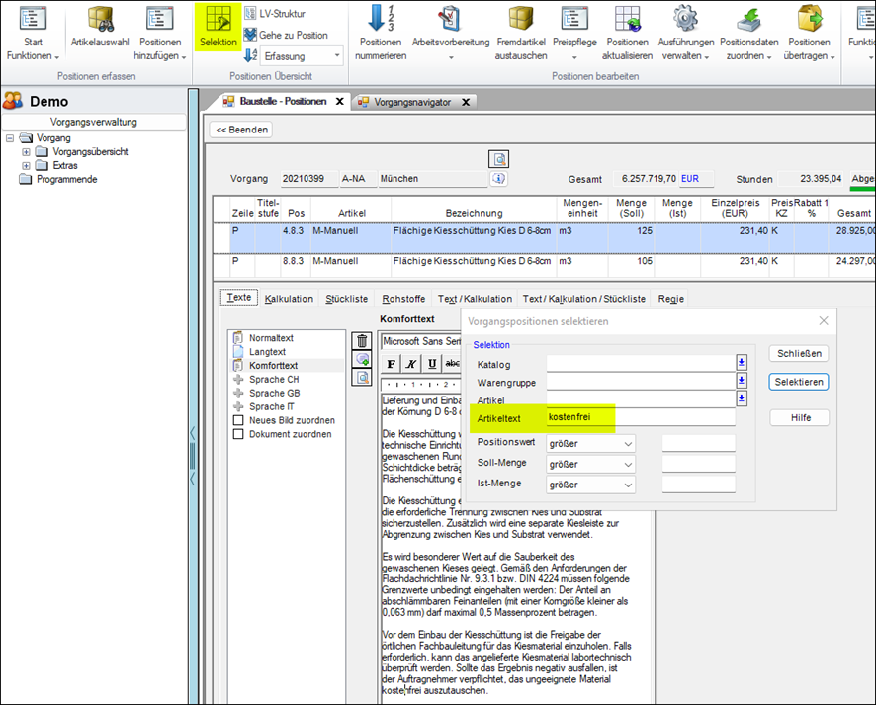This screenshot has width=876, height=705.
Task: Toggle bold formatting in the Komforttext editor
Action: [391, 363]
